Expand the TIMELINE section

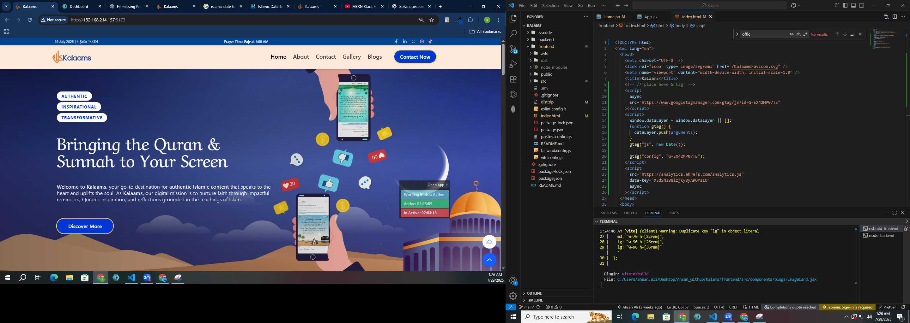(x=557, y=300)
